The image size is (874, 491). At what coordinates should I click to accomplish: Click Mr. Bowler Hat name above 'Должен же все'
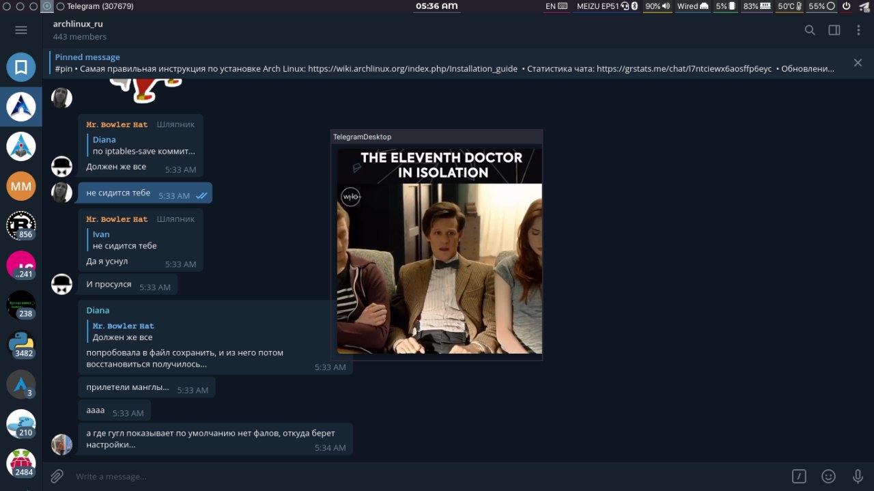[117, 125]
